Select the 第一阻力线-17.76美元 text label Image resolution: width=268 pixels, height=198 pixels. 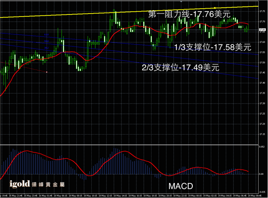point(189,14)
